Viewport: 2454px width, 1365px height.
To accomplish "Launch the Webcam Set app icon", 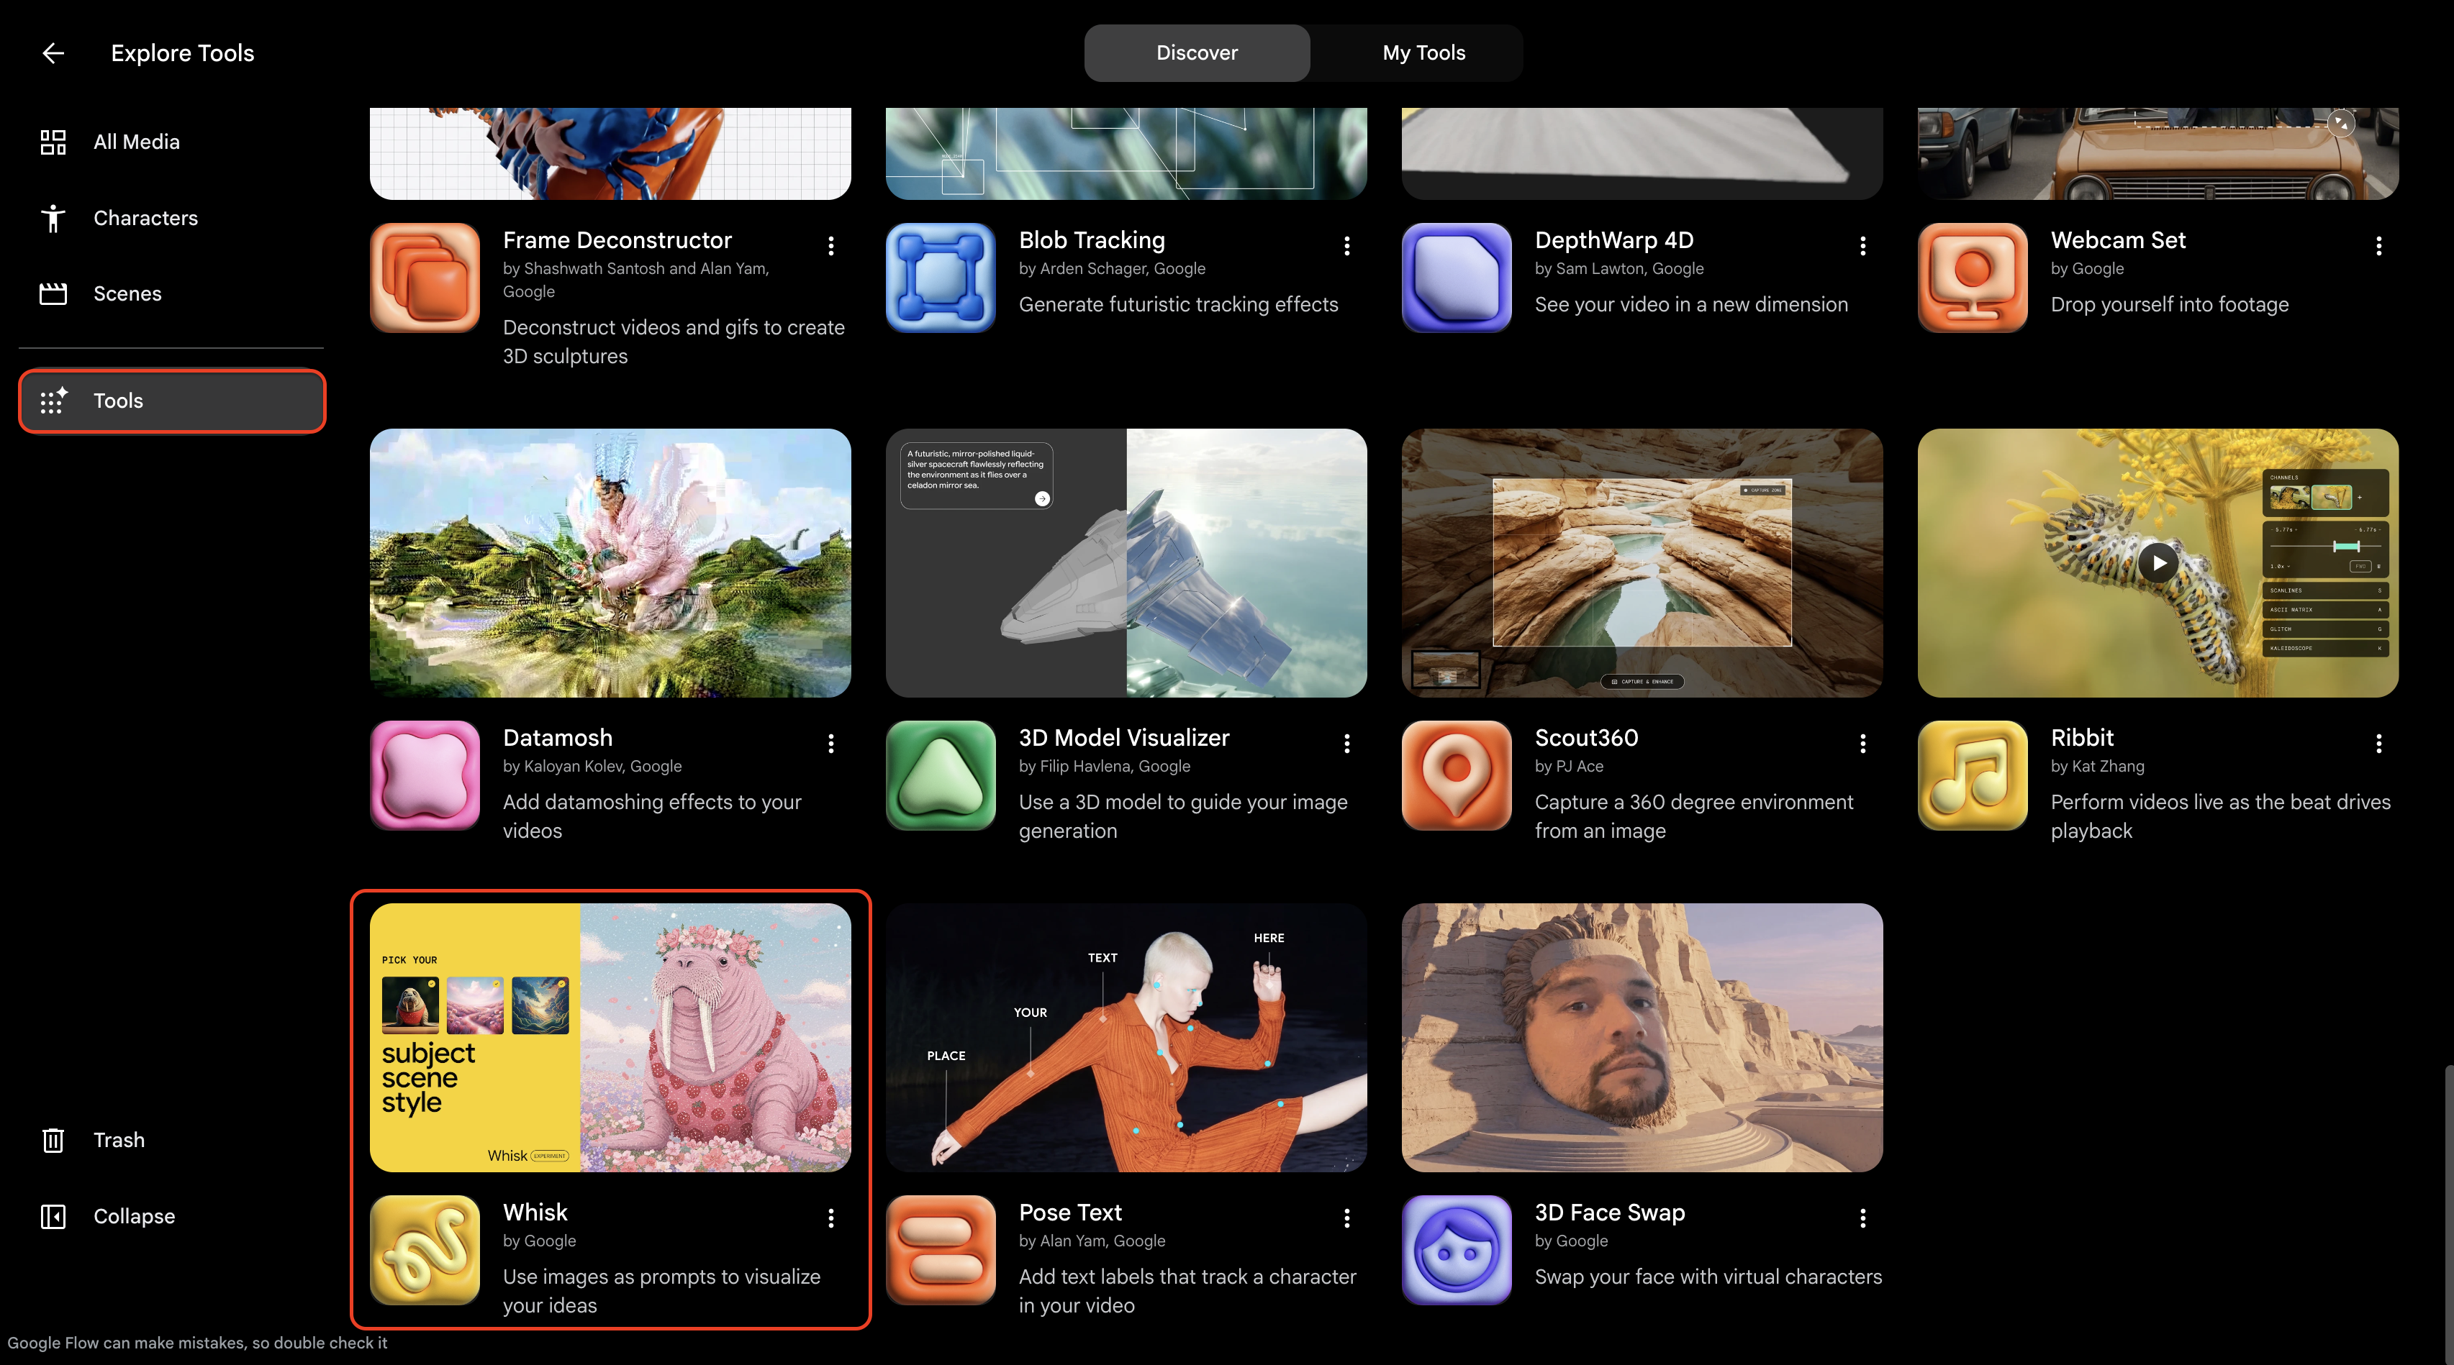I will [x=1973, y=278].
